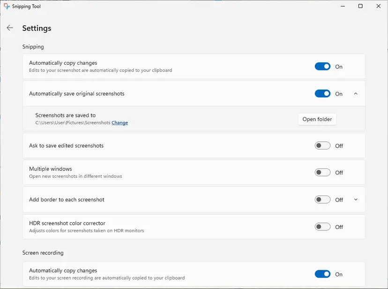388x289 pixels.
Task: Click the Snipping section header
Action: (33, 47)
